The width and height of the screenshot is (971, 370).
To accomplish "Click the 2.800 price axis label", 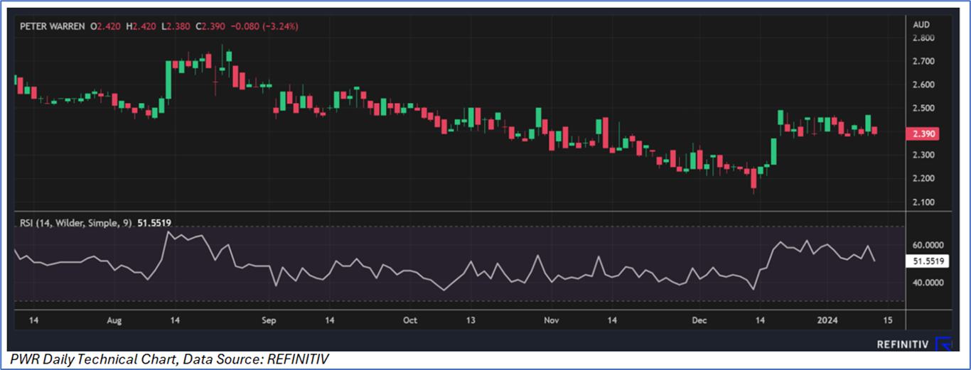I will click(x=924, y=38).
